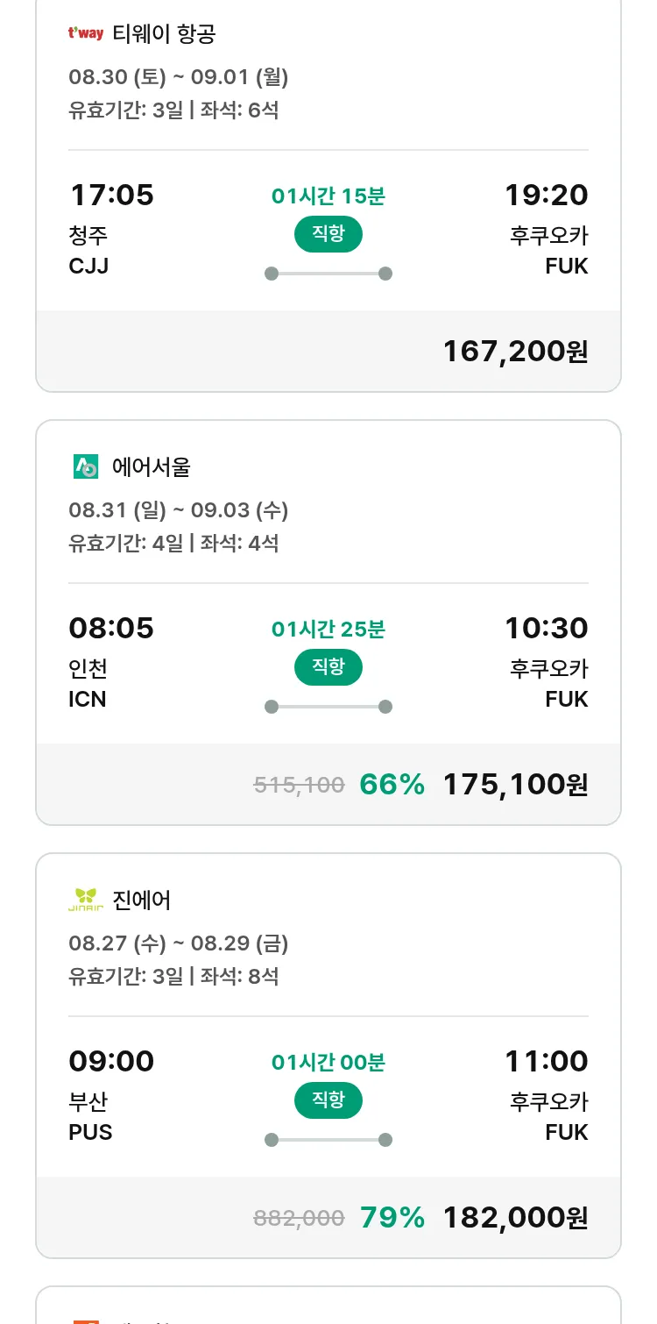Image resolution: width=657 pixels, height=1324 pixels.
Task: Open the 에어서울 flight card title
Action: (x=151, y=467)
